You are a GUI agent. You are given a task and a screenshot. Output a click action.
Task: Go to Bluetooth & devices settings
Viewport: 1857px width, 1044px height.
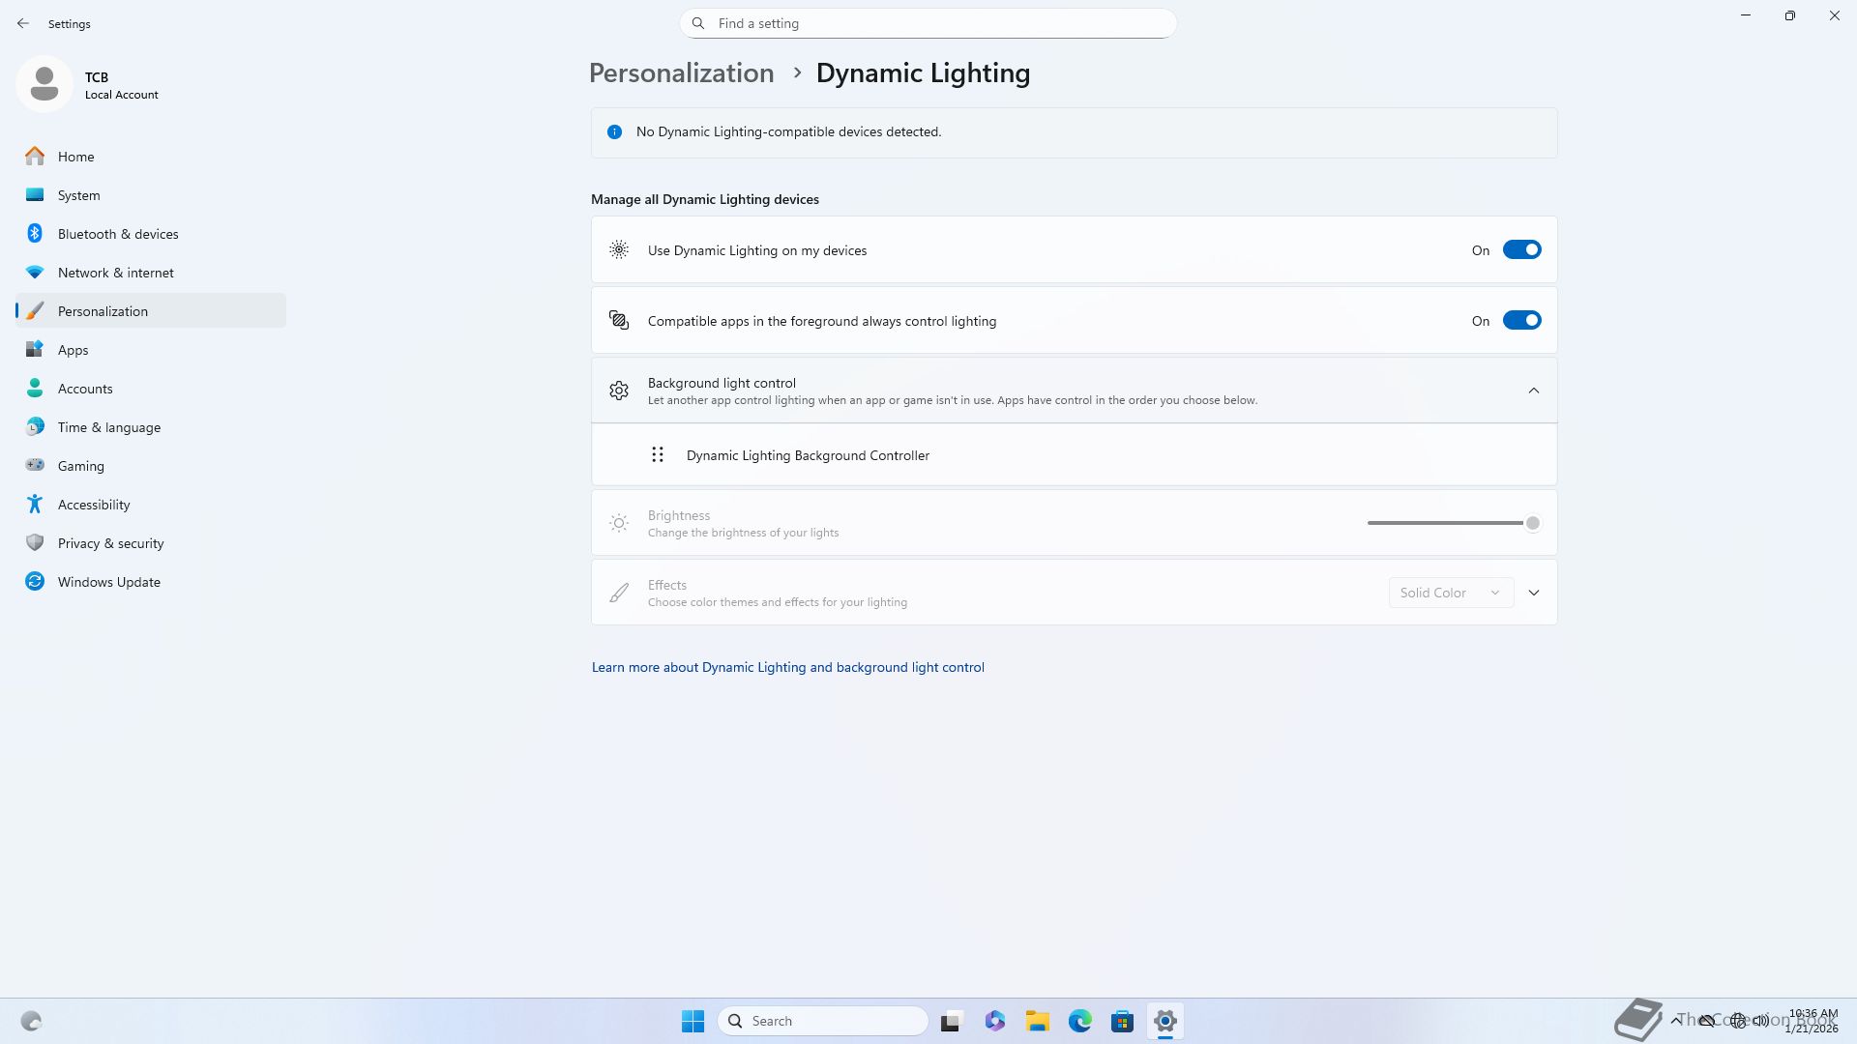coord(118,234)
